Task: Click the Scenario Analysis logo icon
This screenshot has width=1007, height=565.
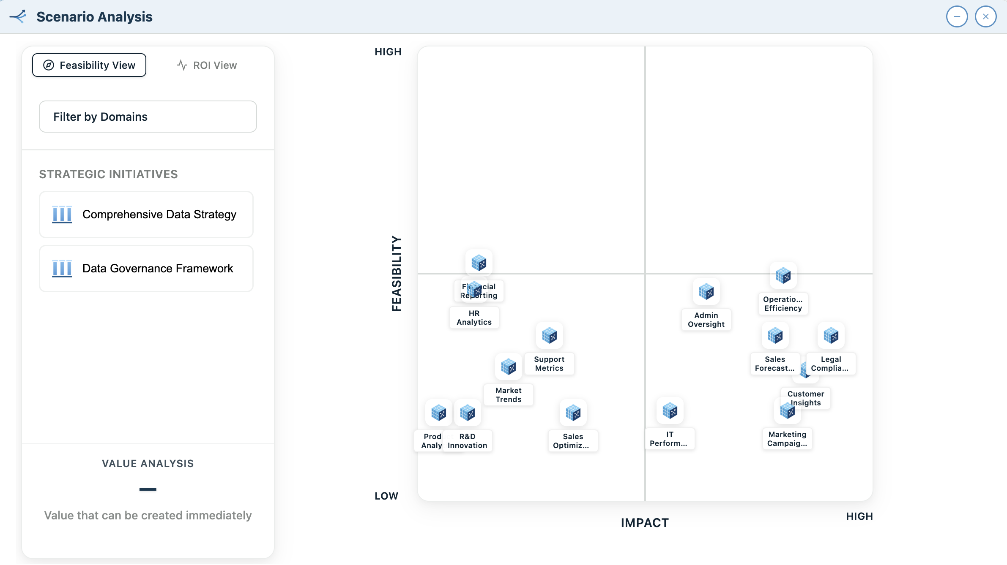Action: (x=18, y=16)
